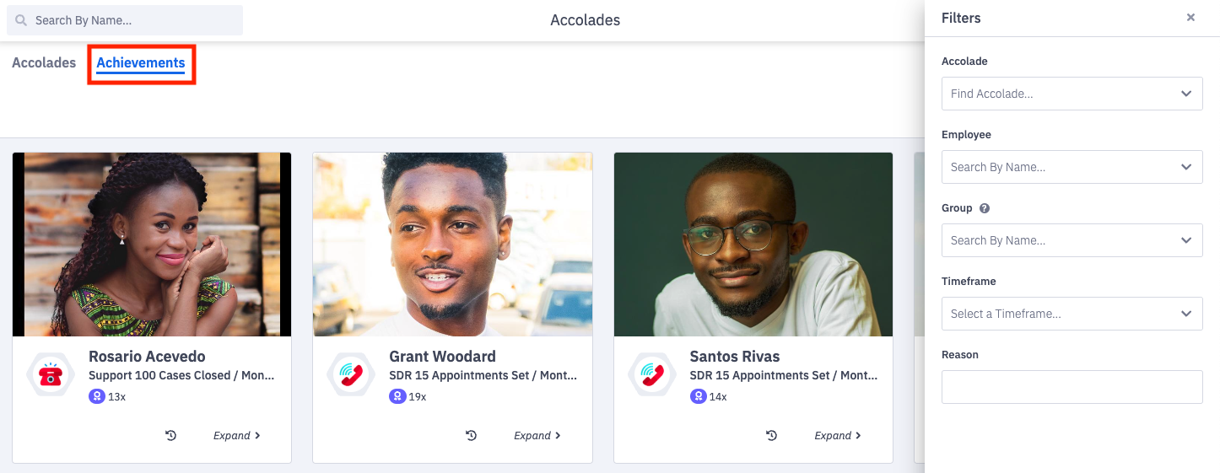Screen dimensions: 1220x473
Task: Open the Group search dropdown
Action: (x=1072, y=240)
